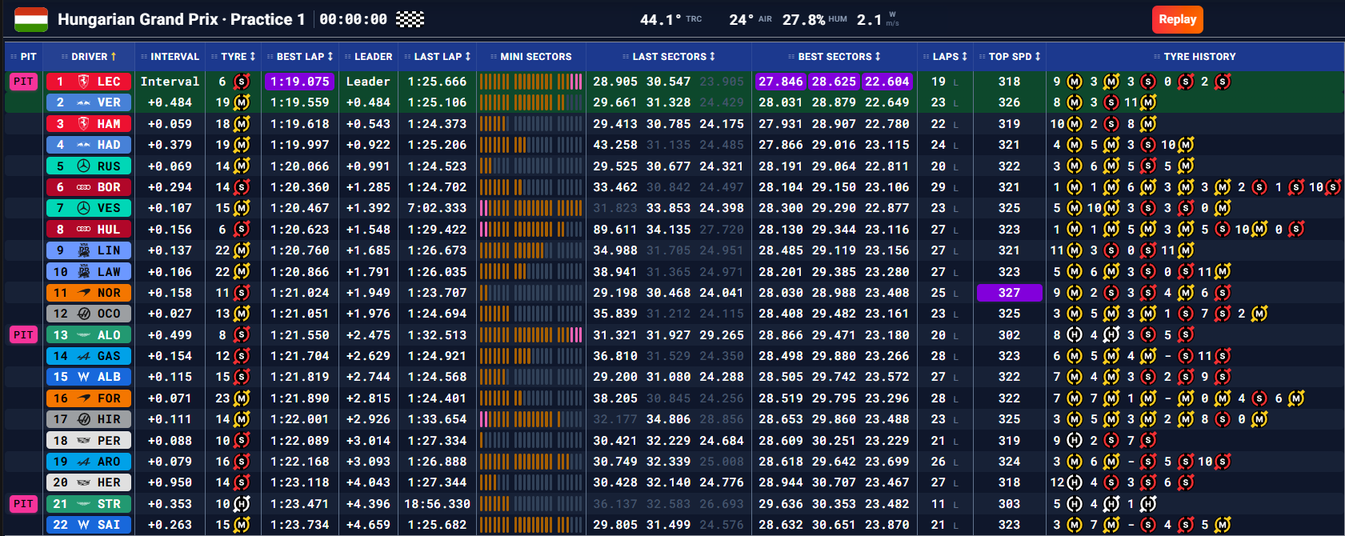Image resolution: width=1345 pixels, height=536 pixels.
Task: Select driver LEC in position 1
Action: (x=88, y=82)
